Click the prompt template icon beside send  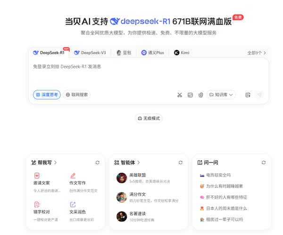pos(248,95)
